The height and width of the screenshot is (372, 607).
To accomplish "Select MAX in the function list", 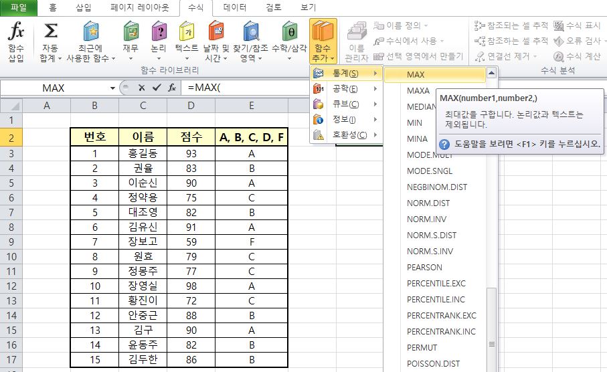I will click(x=435, y=75).
